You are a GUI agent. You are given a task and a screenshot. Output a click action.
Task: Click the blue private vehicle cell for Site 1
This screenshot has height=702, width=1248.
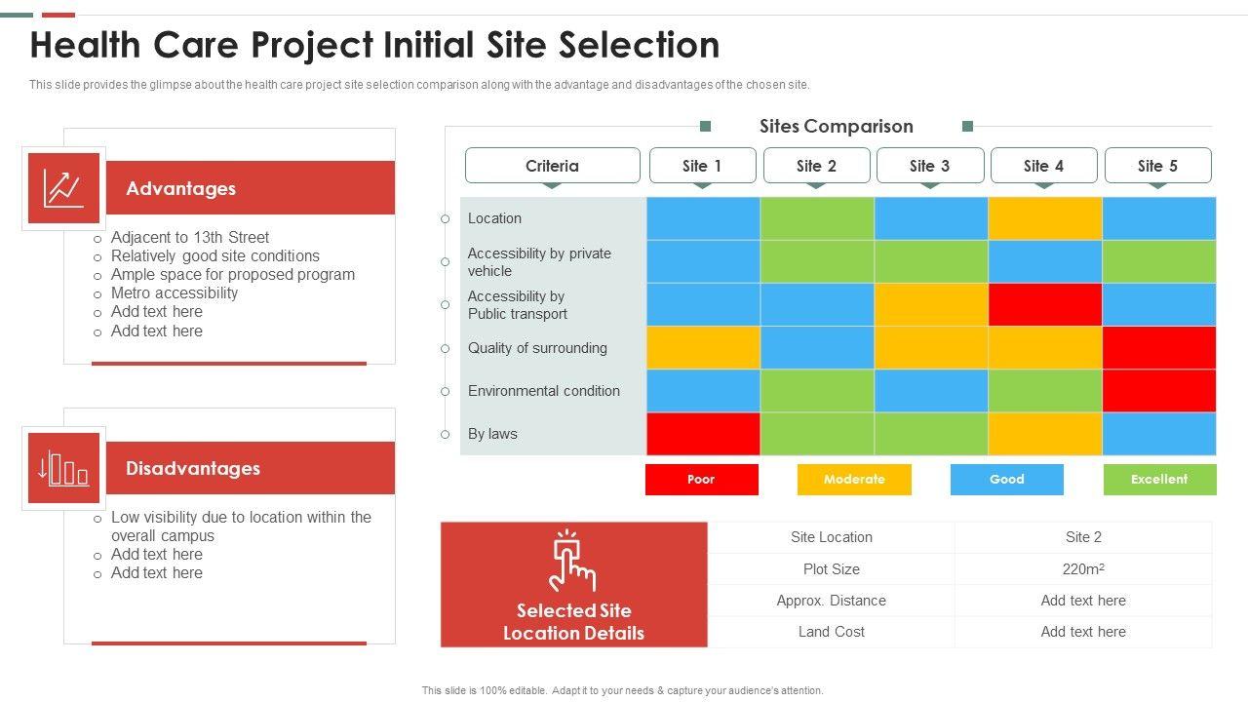pos(703,261)
